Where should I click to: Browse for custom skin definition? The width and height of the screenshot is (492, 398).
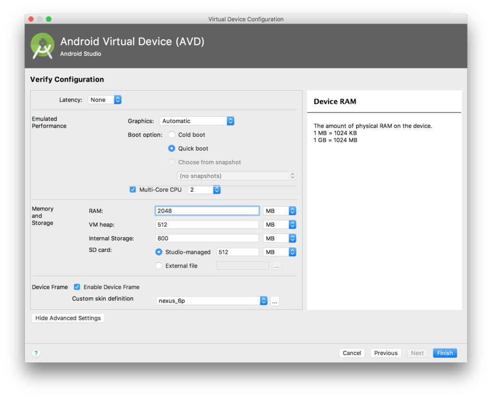coord(275,301)
